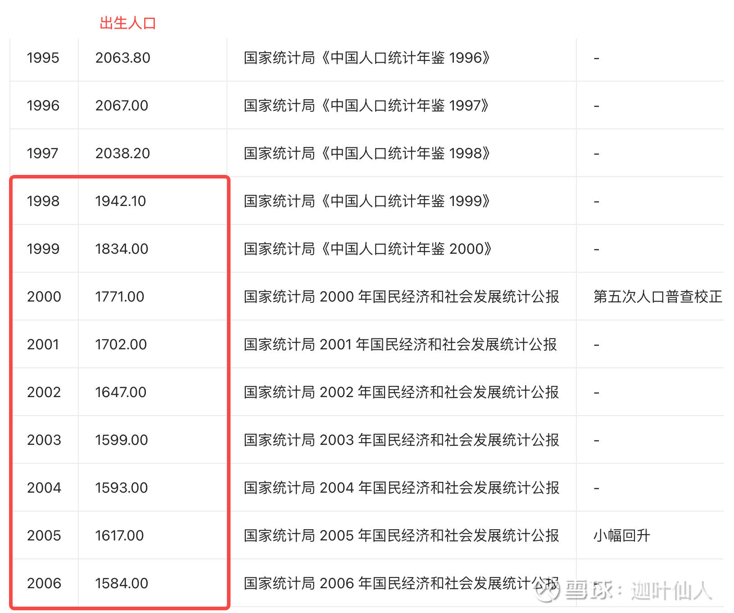Select the value 1942.10 for 1998
The height and width of the screenshot is (613, 734).
[120, 201]
